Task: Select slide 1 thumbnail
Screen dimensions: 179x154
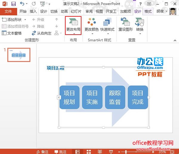Action: (x=19, y=55)
